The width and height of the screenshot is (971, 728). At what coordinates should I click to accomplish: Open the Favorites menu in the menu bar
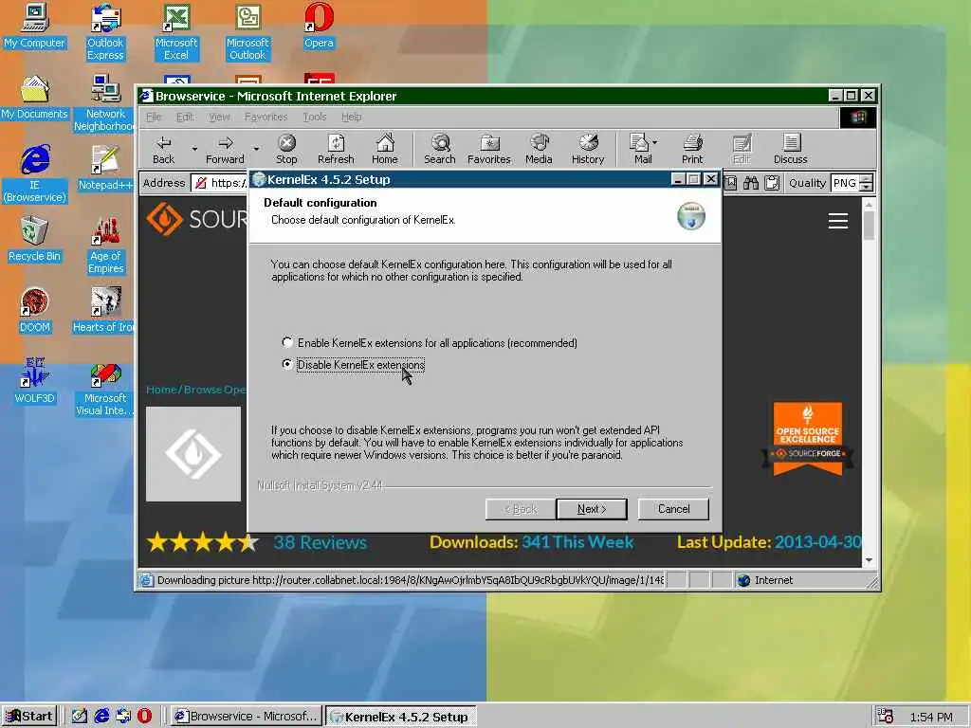pyautogui.click(x=266, y=117)
